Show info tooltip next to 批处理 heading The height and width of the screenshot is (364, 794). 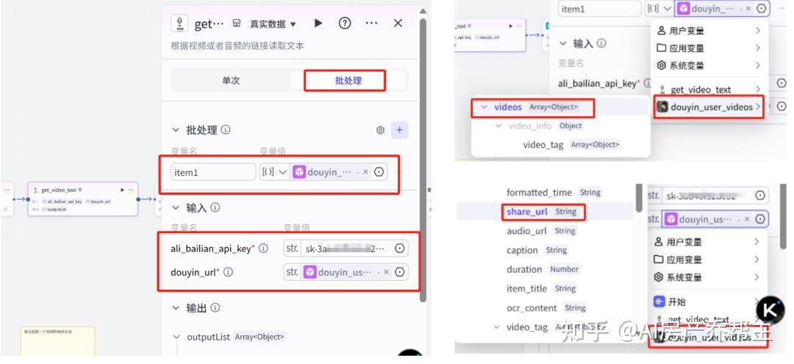(226, 129)
